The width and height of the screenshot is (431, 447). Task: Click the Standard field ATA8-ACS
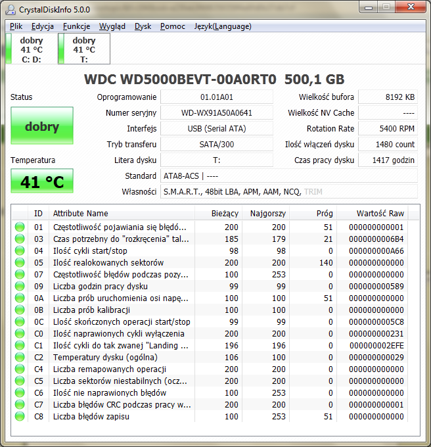[289, 176]
